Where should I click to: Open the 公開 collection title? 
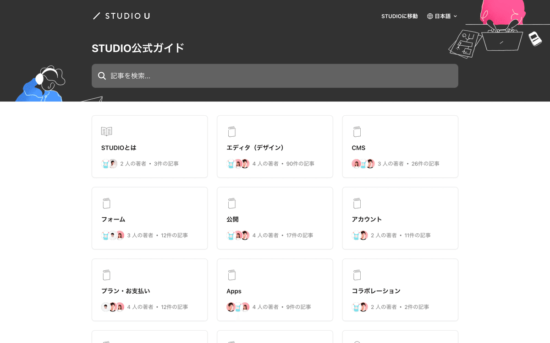pyautogui.click(x=232, y=220)
